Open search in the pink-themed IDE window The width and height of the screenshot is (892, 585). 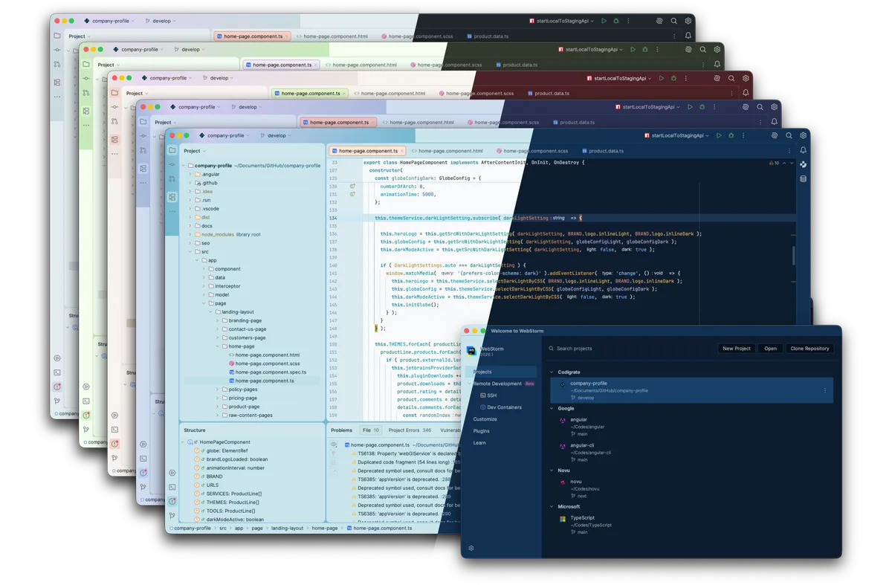click(x=731, y=79)
